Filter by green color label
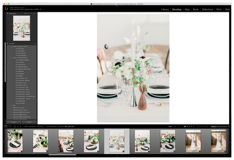The height and width of the screenshot is (160, 234). [201, 126]
